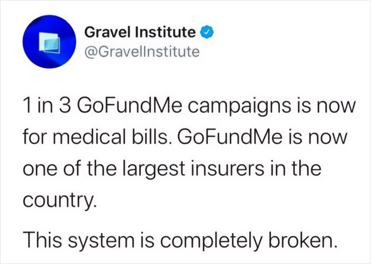Click the pale square logo inside the avatar
Screen dimensions: 371x264
(49, 43)
